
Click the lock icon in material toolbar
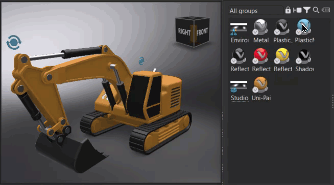(288, 10)
